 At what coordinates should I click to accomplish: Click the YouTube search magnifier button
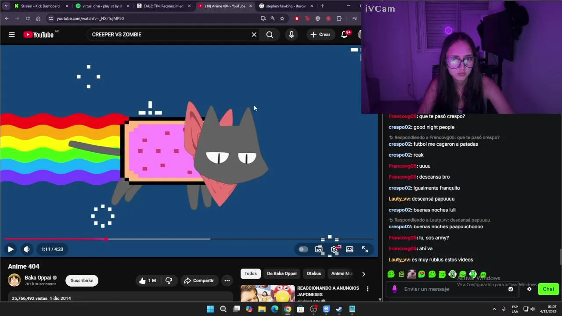(270, 35)
